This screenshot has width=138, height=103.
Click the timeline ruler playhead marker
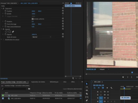(x=124, y=88)
